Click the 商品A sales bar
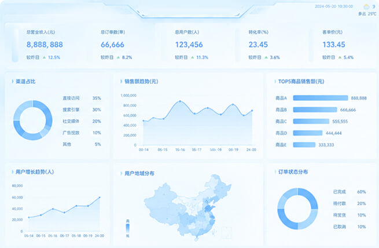This screenshot has height=248, width=379. coord(321,98)
